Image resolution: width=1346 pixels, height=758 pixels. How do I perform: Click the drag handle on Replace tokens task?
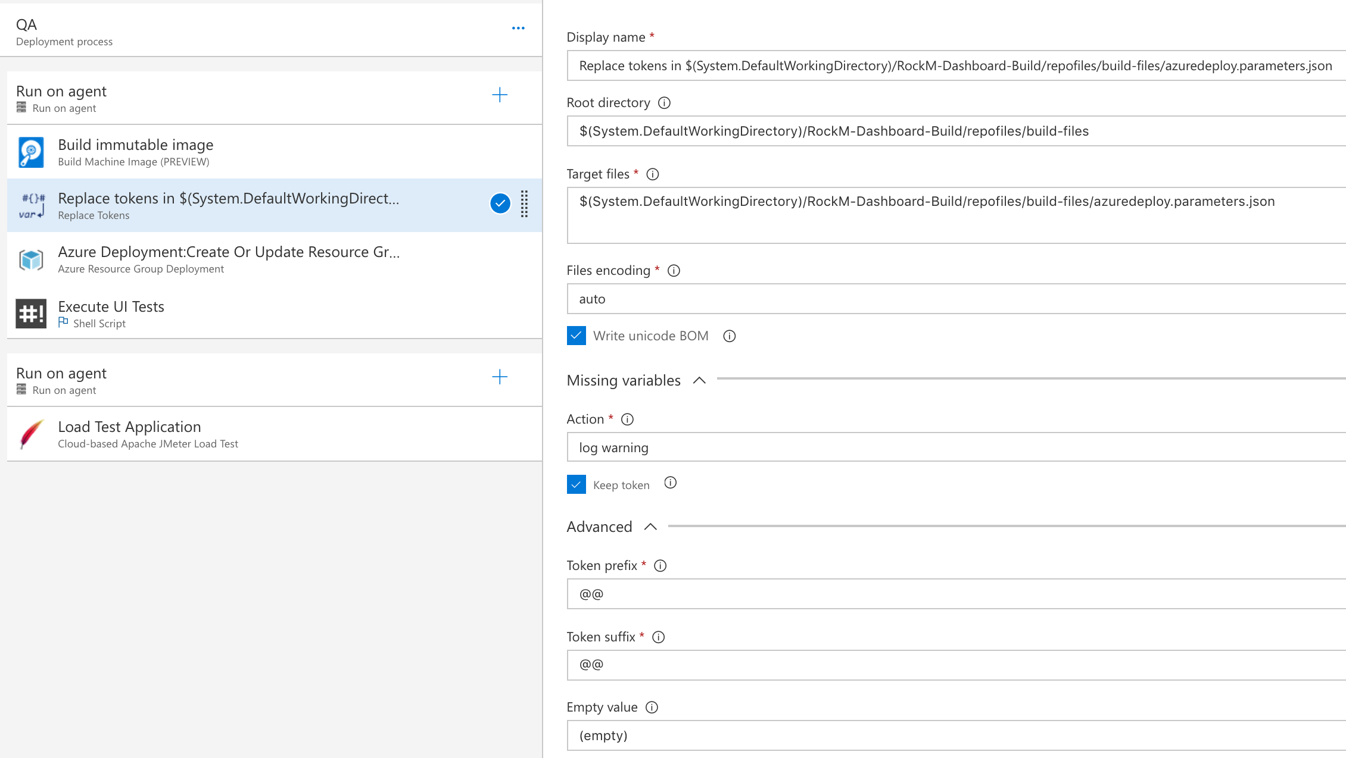click(524, 204)
